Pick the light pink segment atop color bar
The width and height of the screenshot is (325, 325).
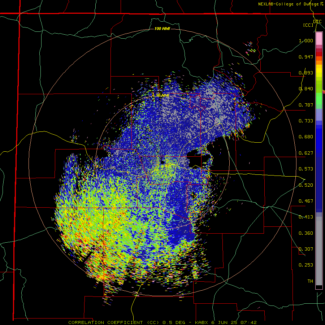pyautogui.click(x=319, y=39)
